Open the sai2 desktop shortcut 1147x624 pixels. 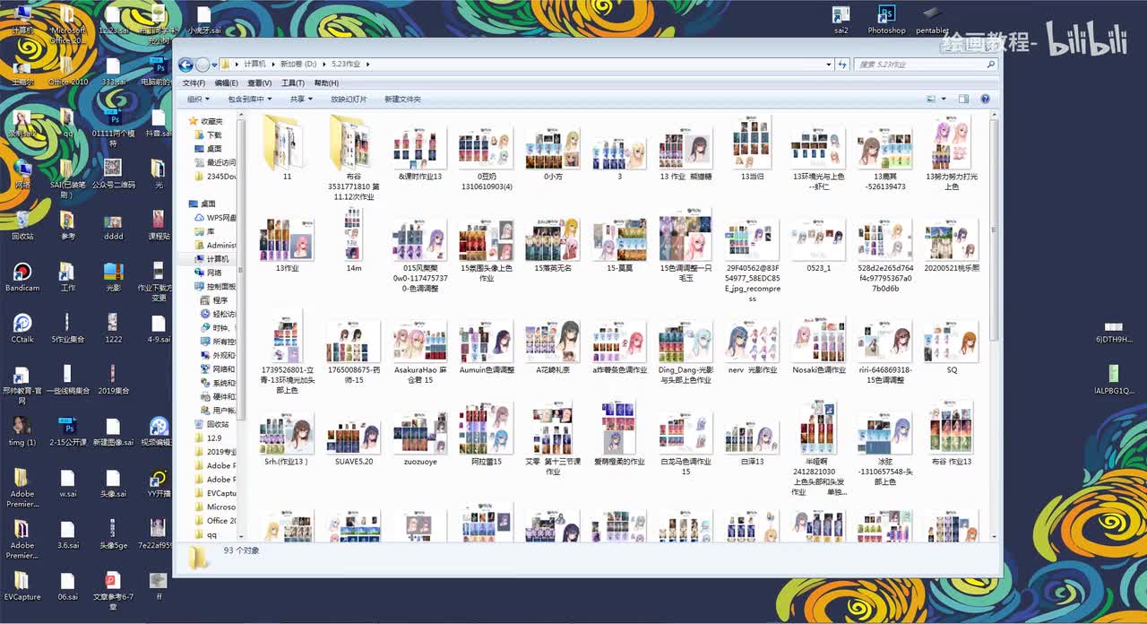click(x=841, y=21)
